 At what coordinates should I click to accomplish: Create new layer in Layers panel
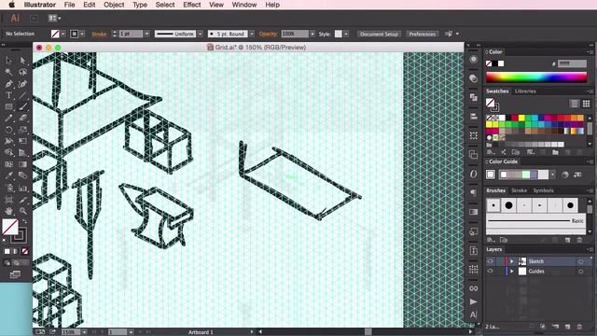pos(568,327)
